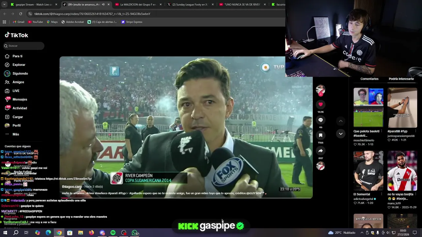The width and height of the screenshot is (422, 237).
Task: Like the video with the heart icon
Action: pos(320,104)
